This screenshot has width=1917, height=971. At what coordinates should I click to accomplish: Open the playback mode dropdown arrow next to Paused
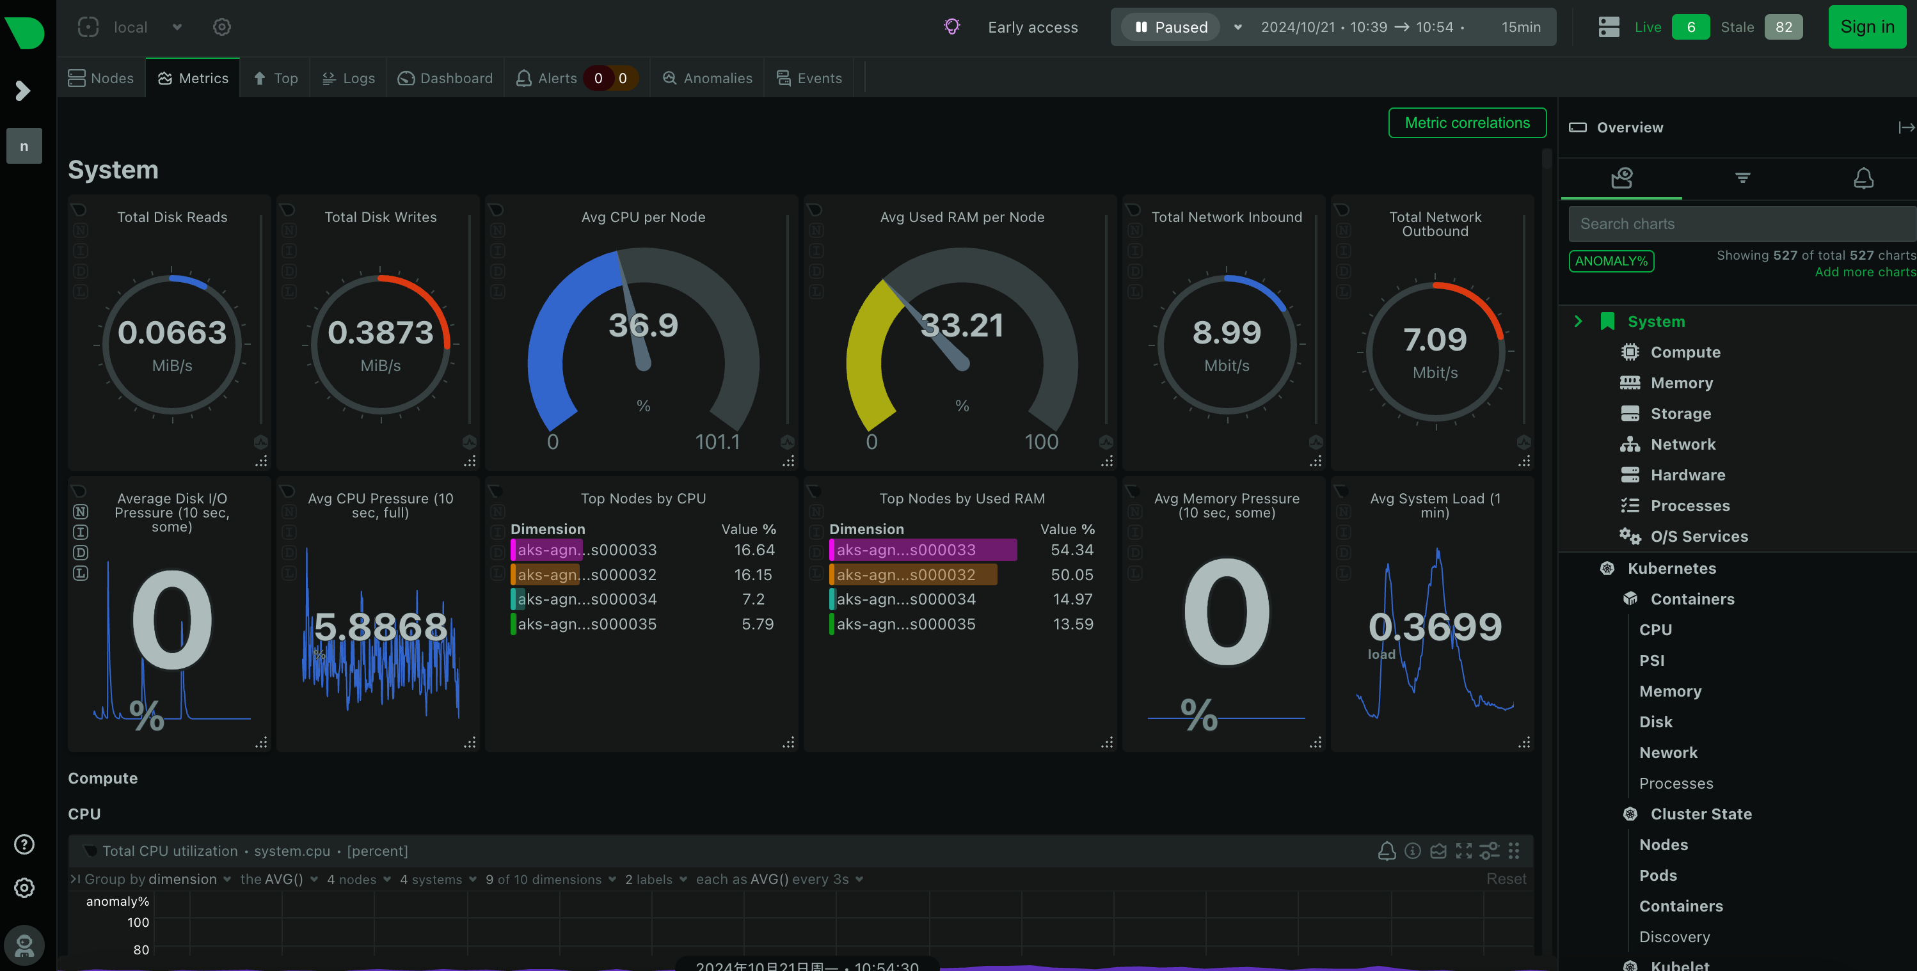[1237, 27]
